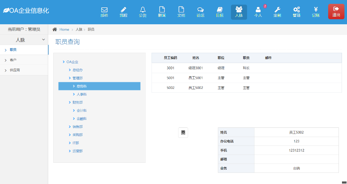Open the 邮件 mail icon

pyautogui.click(x=104, y=12)
